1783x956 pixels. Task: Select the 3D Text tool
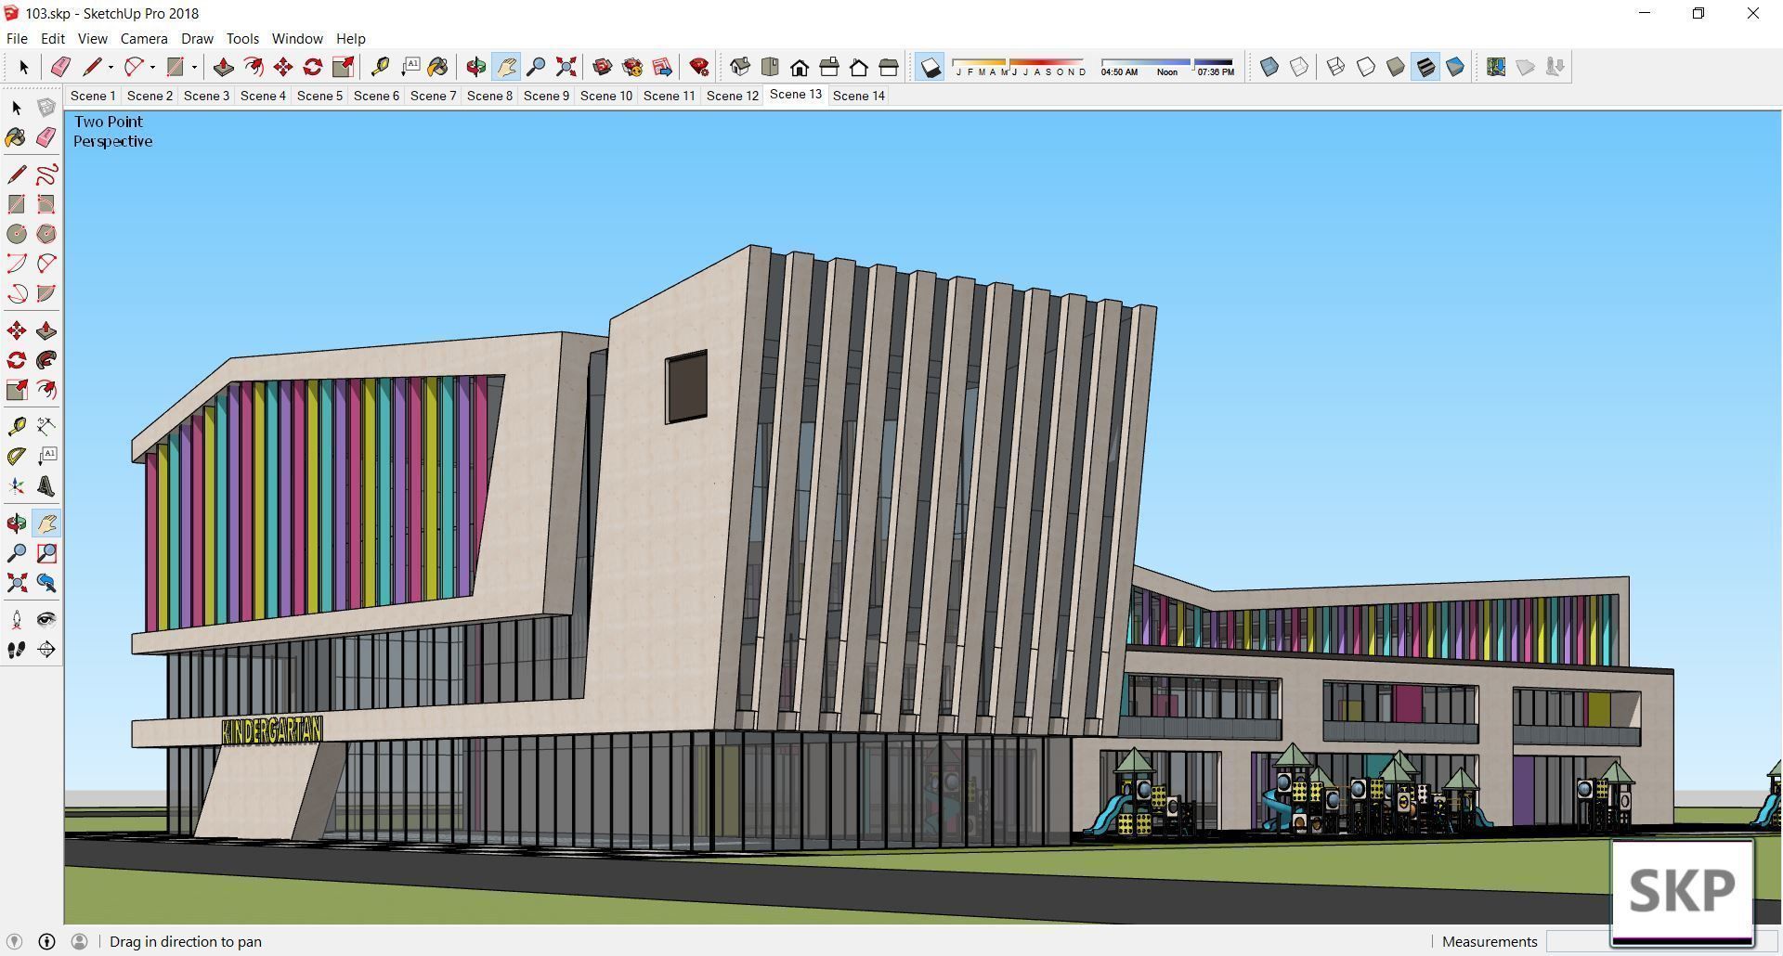pyautogui.click(x=46, y=486)
